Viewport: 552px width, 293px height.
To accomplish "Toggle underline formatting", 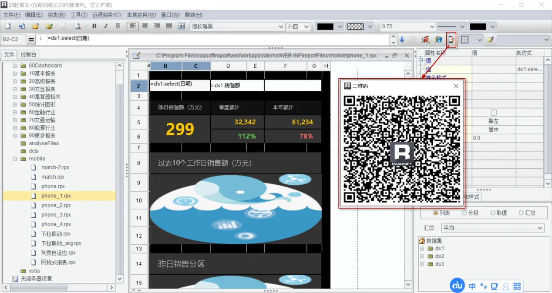I will (118, 27).
